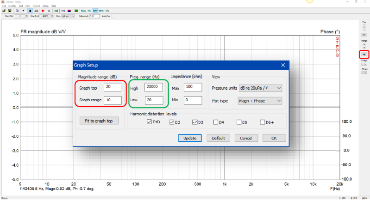This screenshot has width=370, height=200.
Task: Click the open file folder icon
Action: point(3,10)
